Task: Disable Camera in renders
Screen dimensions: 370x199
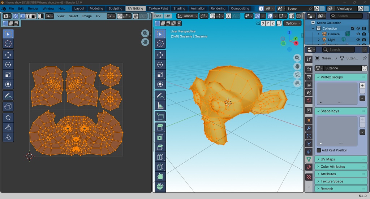Action: pos(364,34)
